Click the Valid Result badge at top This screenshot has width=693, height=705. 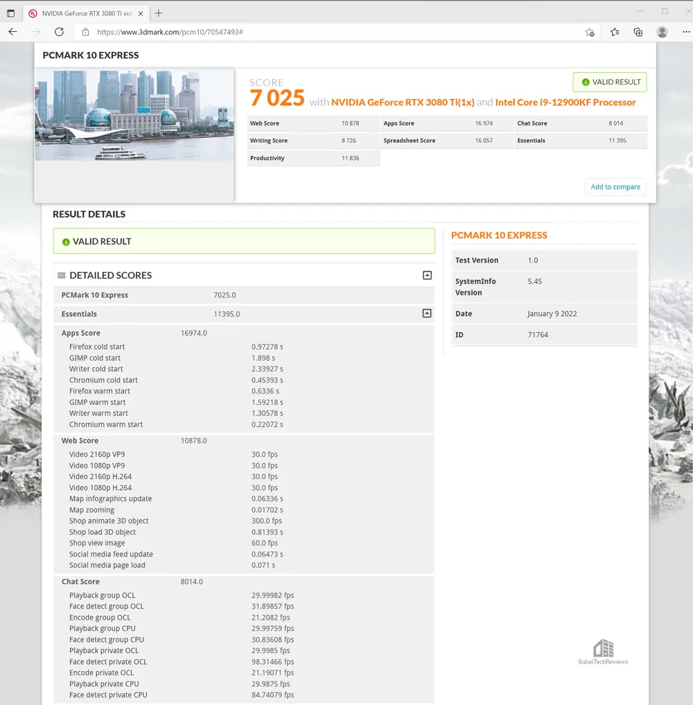click(x=610, y=82)
